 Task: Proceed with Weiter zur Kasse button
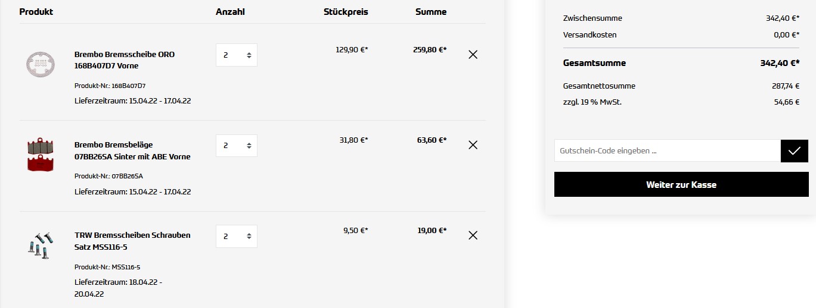pos(681,185)
